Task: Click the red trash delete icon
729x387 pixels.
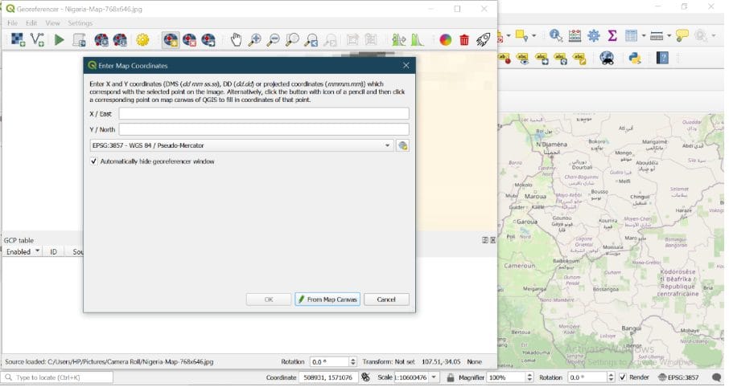Action: (x=464, y=39)
